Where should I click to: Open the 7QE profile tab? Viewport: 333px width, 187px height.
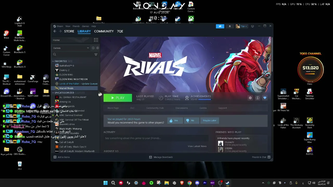pyautogui.click(x=120, y=31)
